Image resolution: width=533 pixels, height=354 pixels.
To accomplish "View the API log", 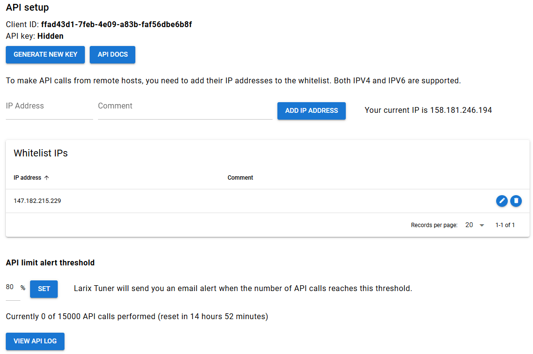I will pyautogui.click(x=35, y=341).
